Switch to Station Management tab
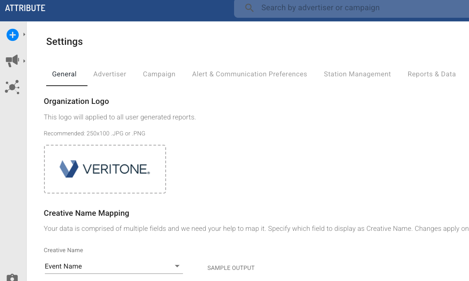The height and width of the screenshot is (281, 469). coord(358,74)
